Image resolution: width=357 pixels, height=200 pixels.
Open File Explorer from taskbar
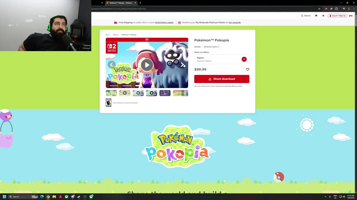(54, 197)
